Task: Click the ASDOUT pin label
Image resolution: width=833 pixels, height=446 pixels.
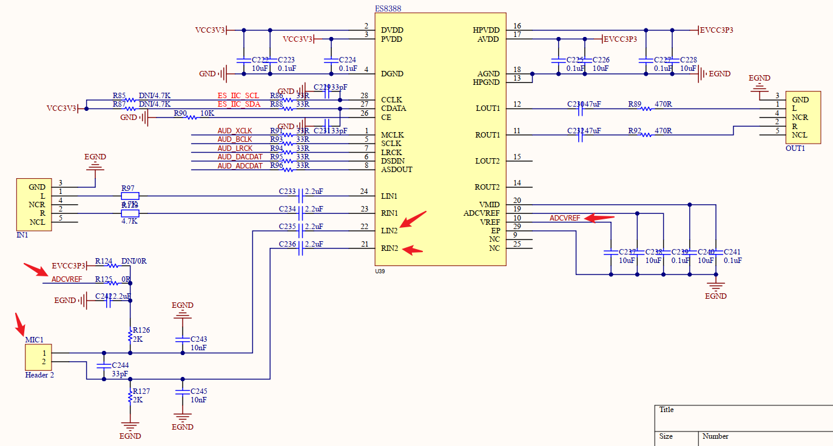Action: [x=397, y=170]
